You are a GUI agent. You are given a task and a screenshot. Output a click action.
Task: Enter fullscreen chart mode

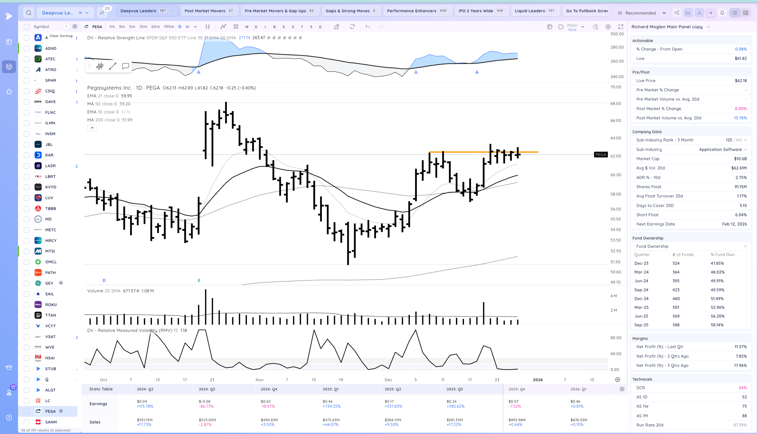tap(621, 27)
